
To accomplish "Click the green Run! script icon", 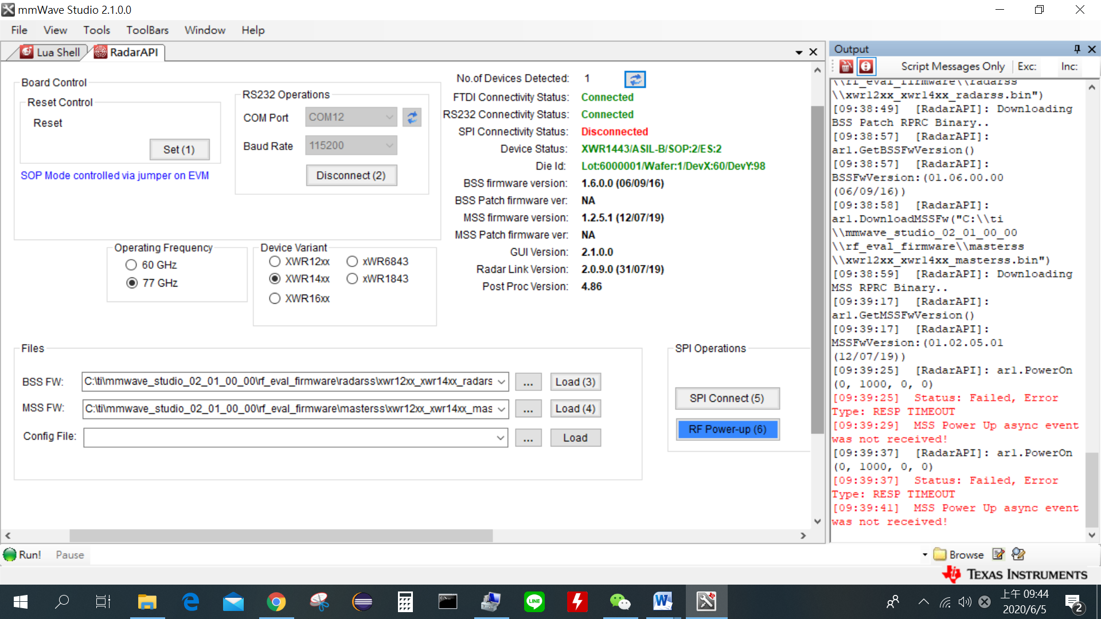I will coord(10,555).
